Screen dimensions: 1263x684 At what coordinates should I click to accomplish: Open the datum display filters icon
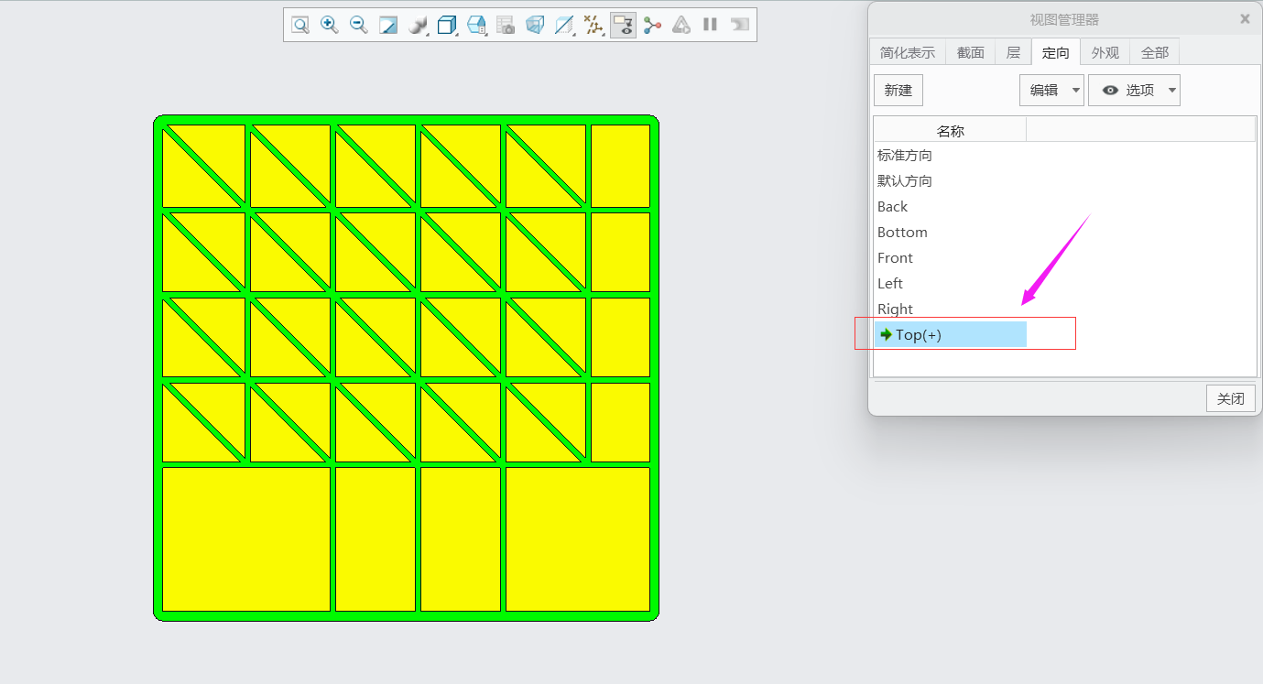(593, 25)
